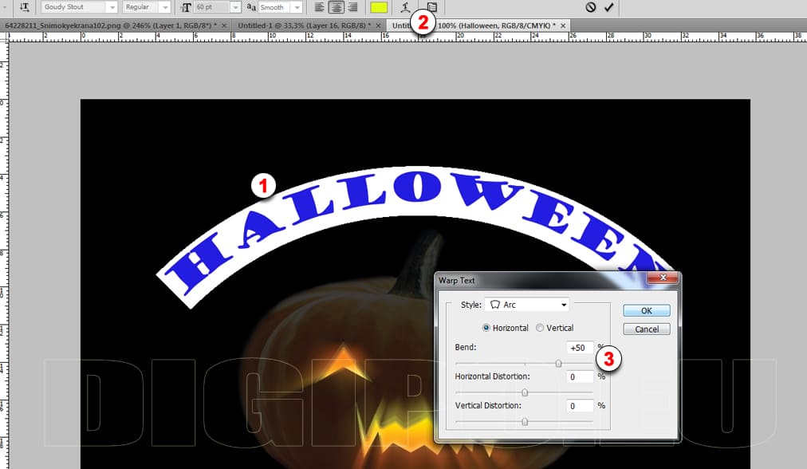Click the yellow text color swatch
807x469 pixels.
[x=379, y=7]
